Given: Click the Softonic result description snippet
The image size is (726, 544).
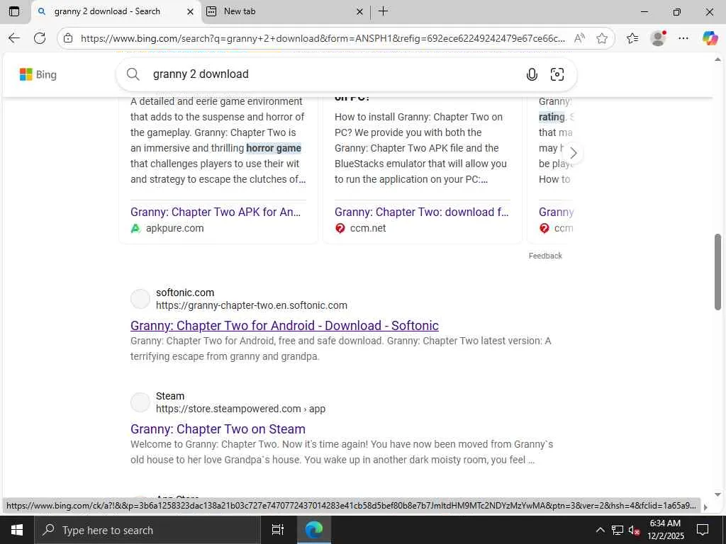Looking at the screenshot, I should pyautogui.click(x=341, y=348).
